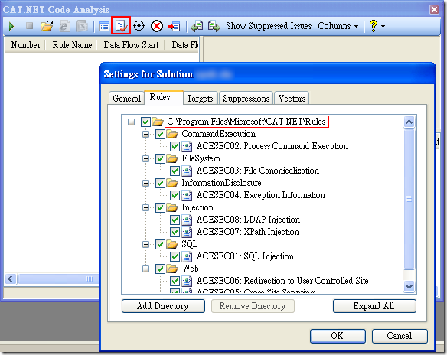Uncheck the CommandExecution folder checkbox
This screenshot has height=355, width=447.
click(x=160, y=134)
